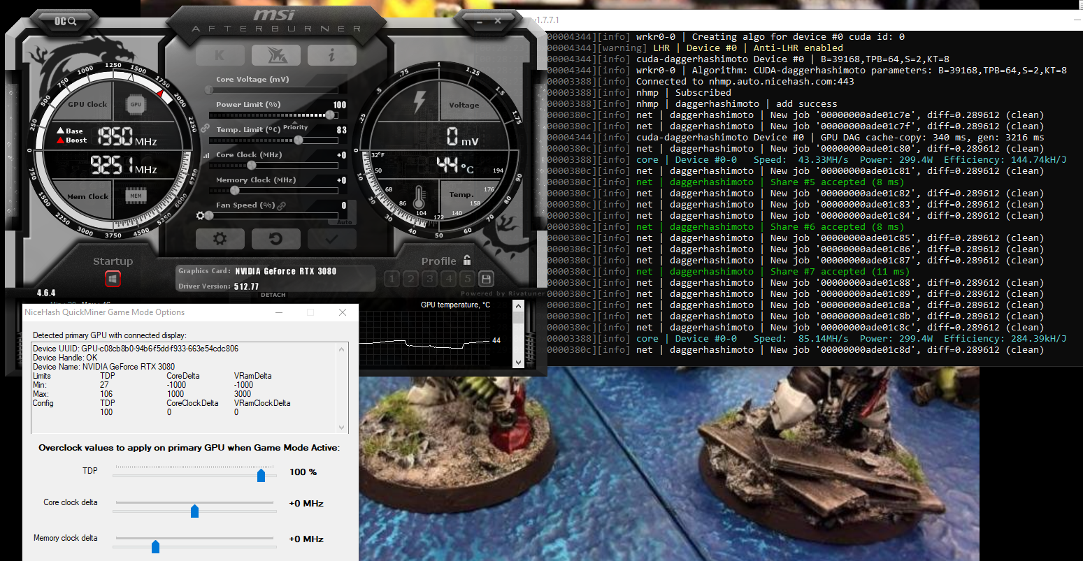The image size is (1083, 561).
Task: Open the fan settings gear beside Fan Speed
Action: (201, 216)
